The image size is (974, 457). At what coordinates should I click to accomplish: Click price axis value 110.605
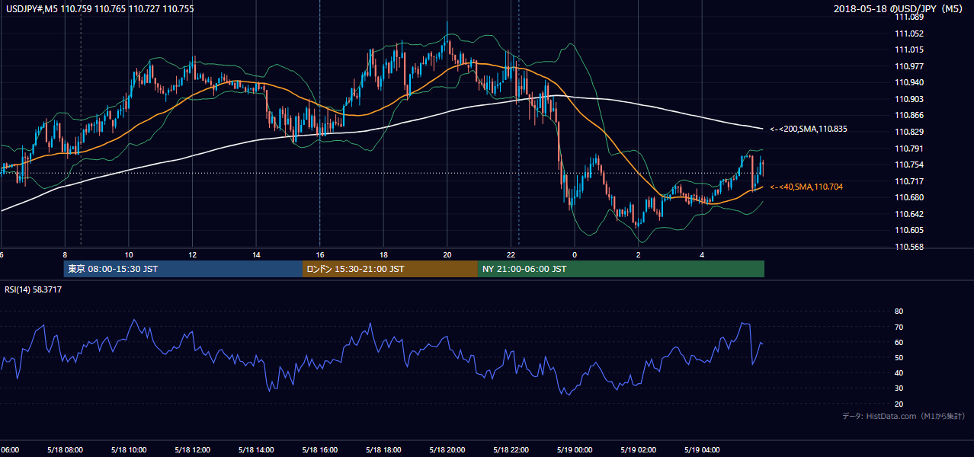tap(910, 231)
